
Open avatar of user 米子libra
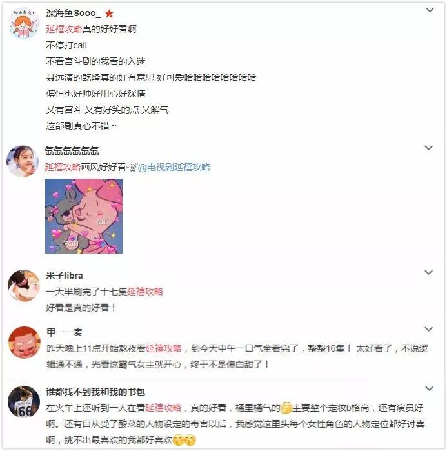[24, 285]
